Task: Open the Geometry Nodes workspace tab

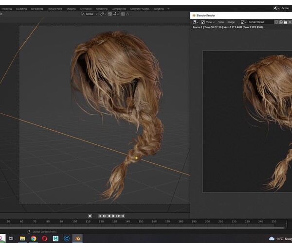Action: pos(140,9)
